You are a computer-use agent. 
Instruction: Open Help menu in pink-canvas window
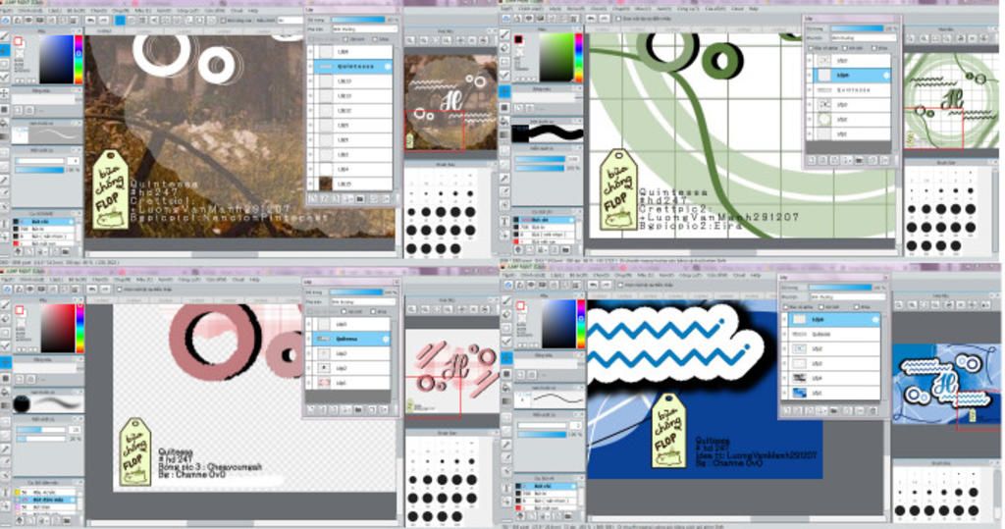pyautogui.click(x=254, y=280)
